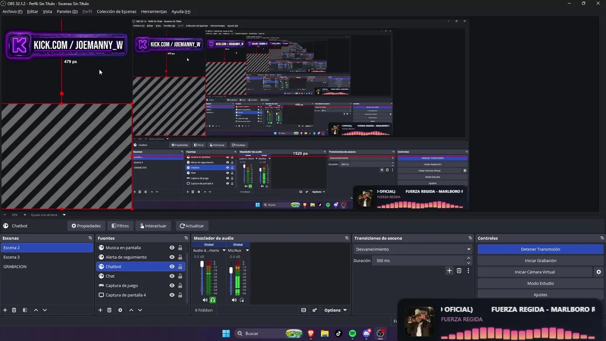Toggle visibility of Chatbot source
606x341 pixels.
click(x=172, y=267)
